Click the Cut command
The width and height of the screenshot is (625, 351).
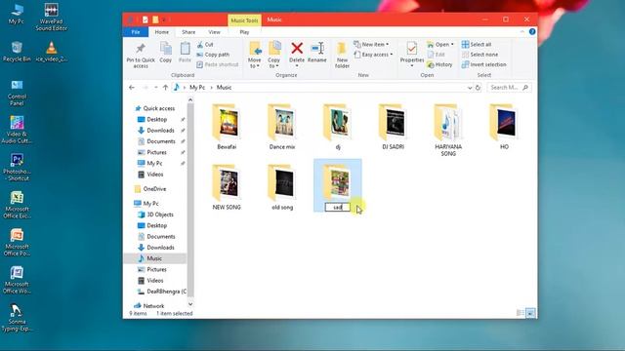pos(205,45)
